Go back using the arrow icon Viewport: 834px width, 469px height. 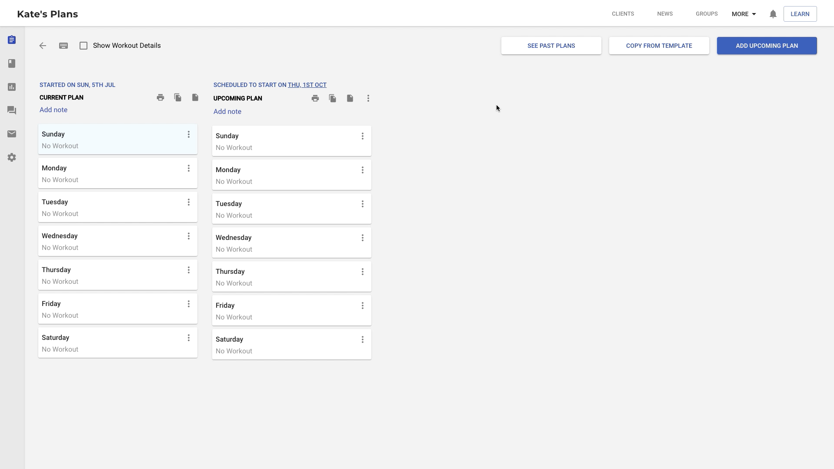pos(43,46)
